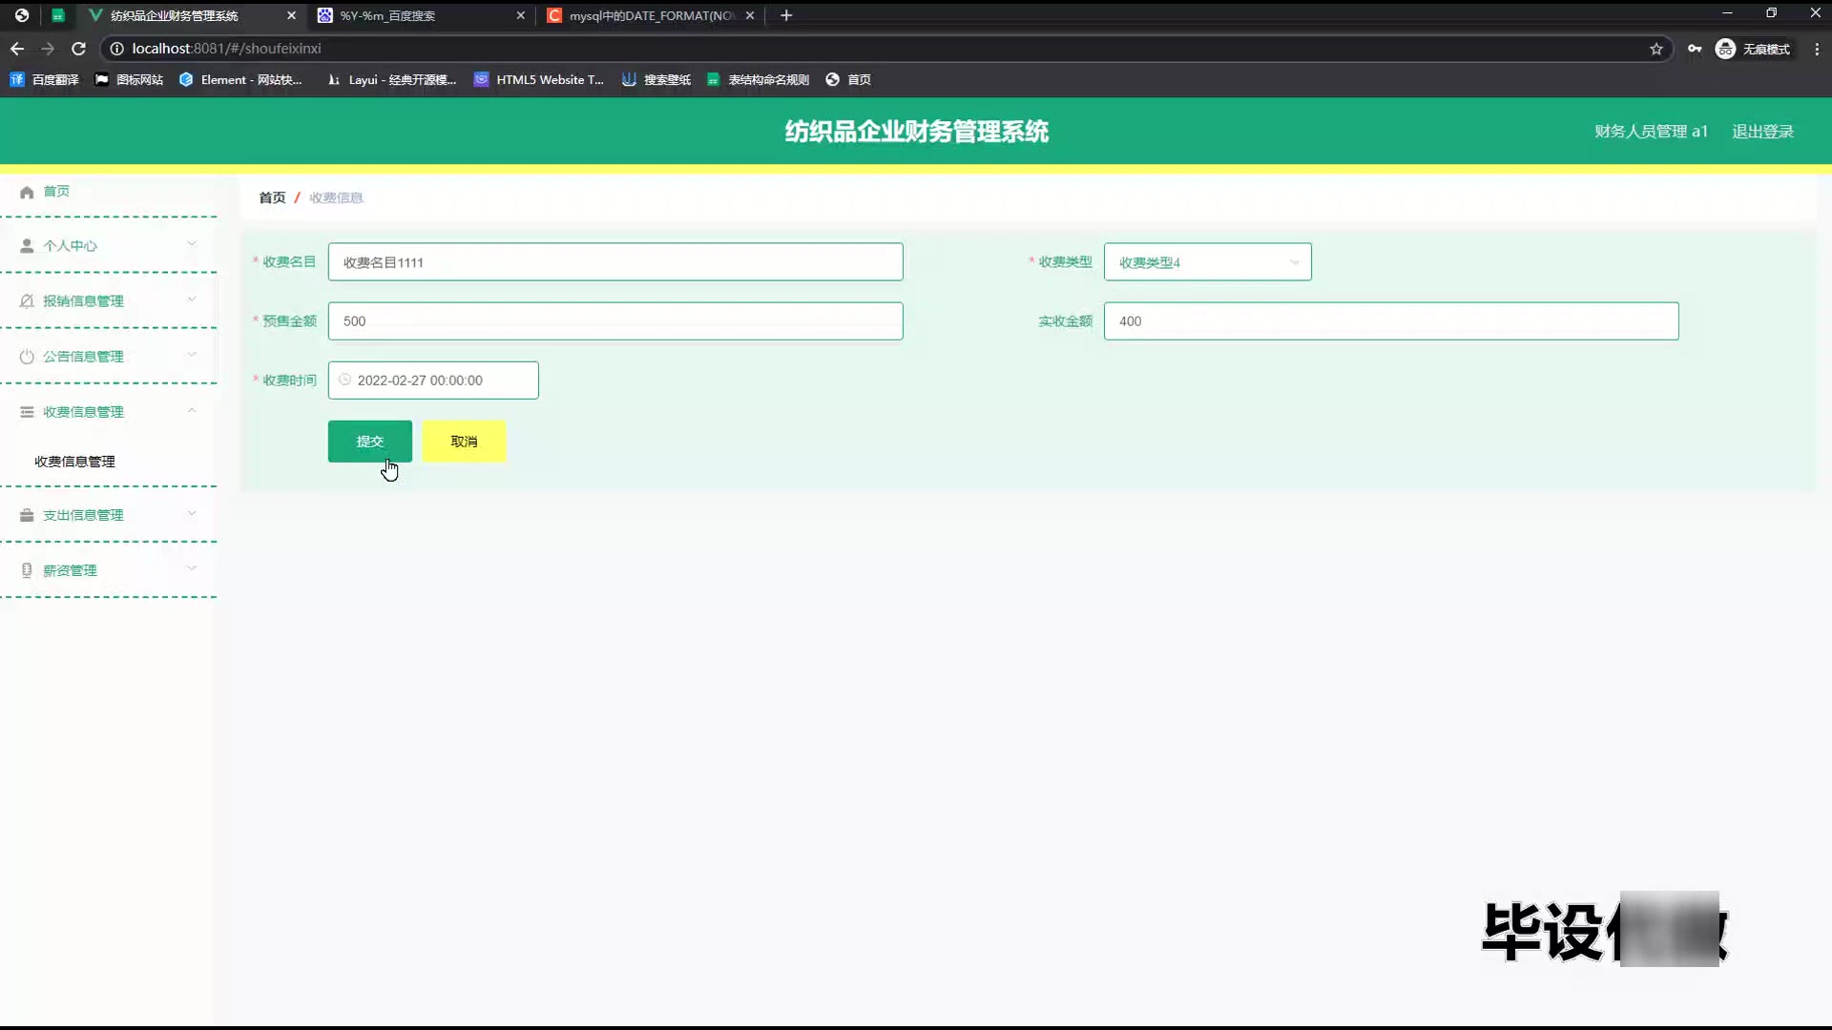Viewport: 1832px width, 1030px height.
Task: Open the password key icon
Action: [1695, 49]
